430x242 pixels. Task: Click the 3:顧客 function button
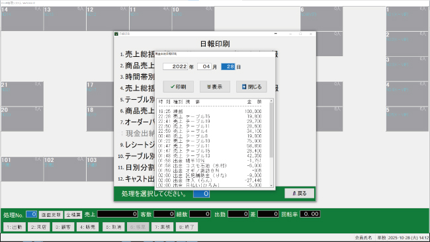pos(63,227)
